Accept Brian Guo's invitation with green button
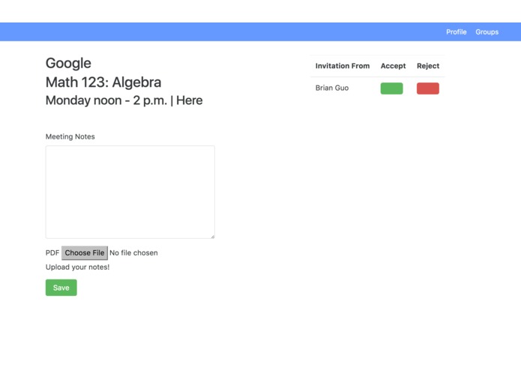The height and width of the screenshot is (370, 521). click(x=391, y=88)
